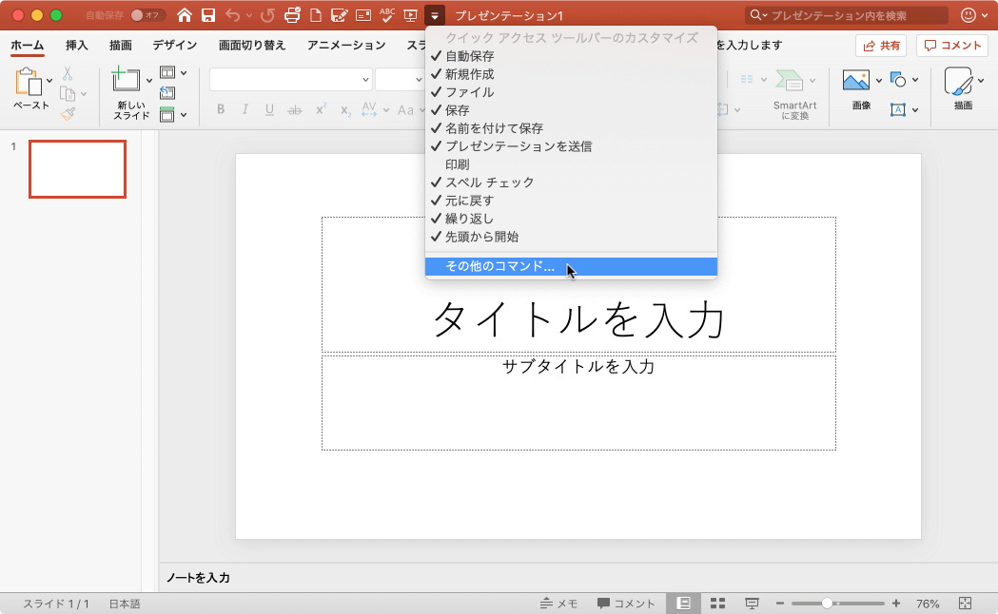Select その他のコマンド... menu entry
Viewport: 998px width, 614px height.
pyautogui.click(x=499, y=267)
